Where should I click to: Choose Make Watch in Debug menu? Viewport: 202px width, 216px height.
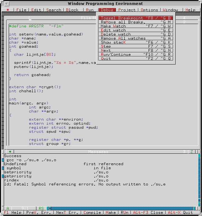(136, 26)
